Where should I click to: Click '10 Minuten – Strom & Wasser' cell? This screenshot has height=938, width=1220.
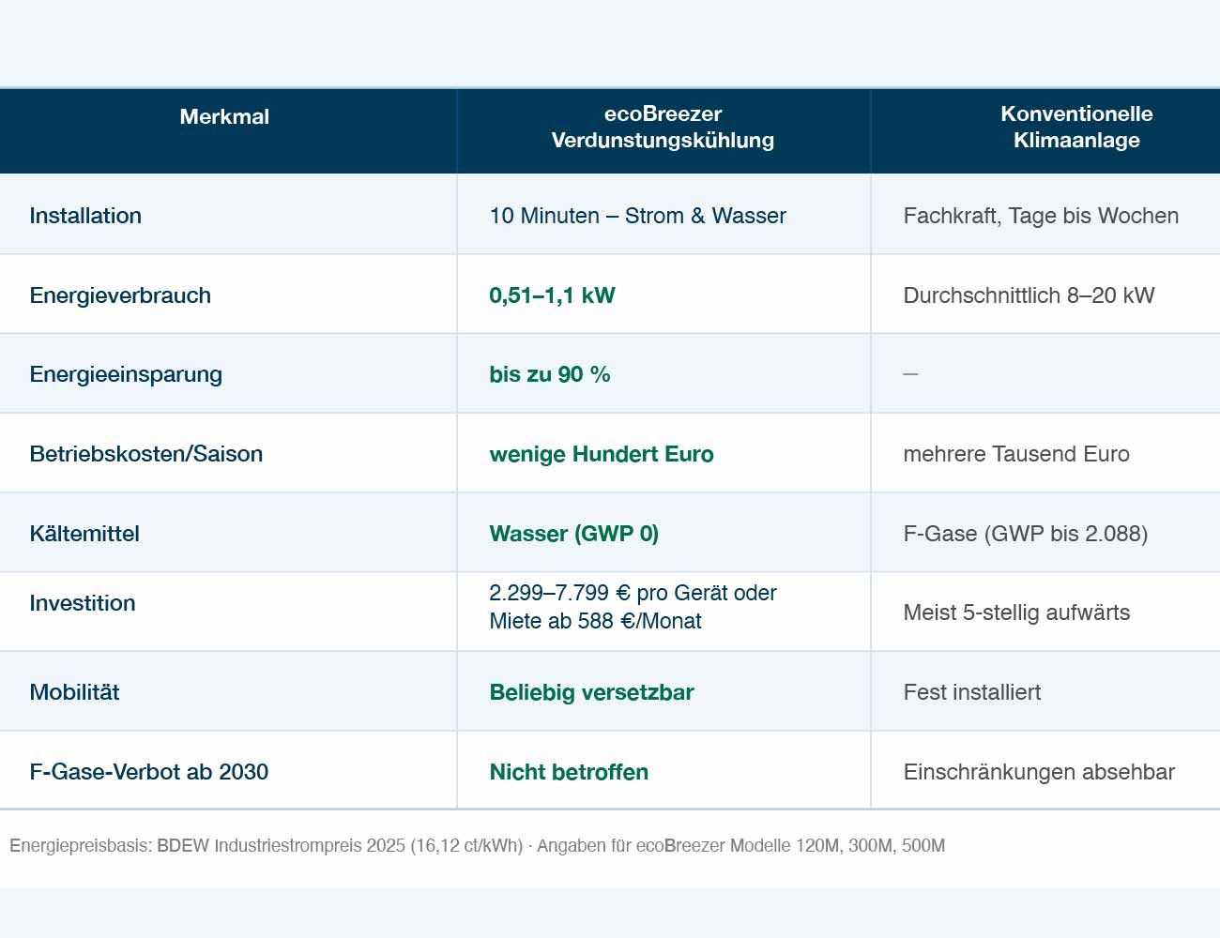637,216
